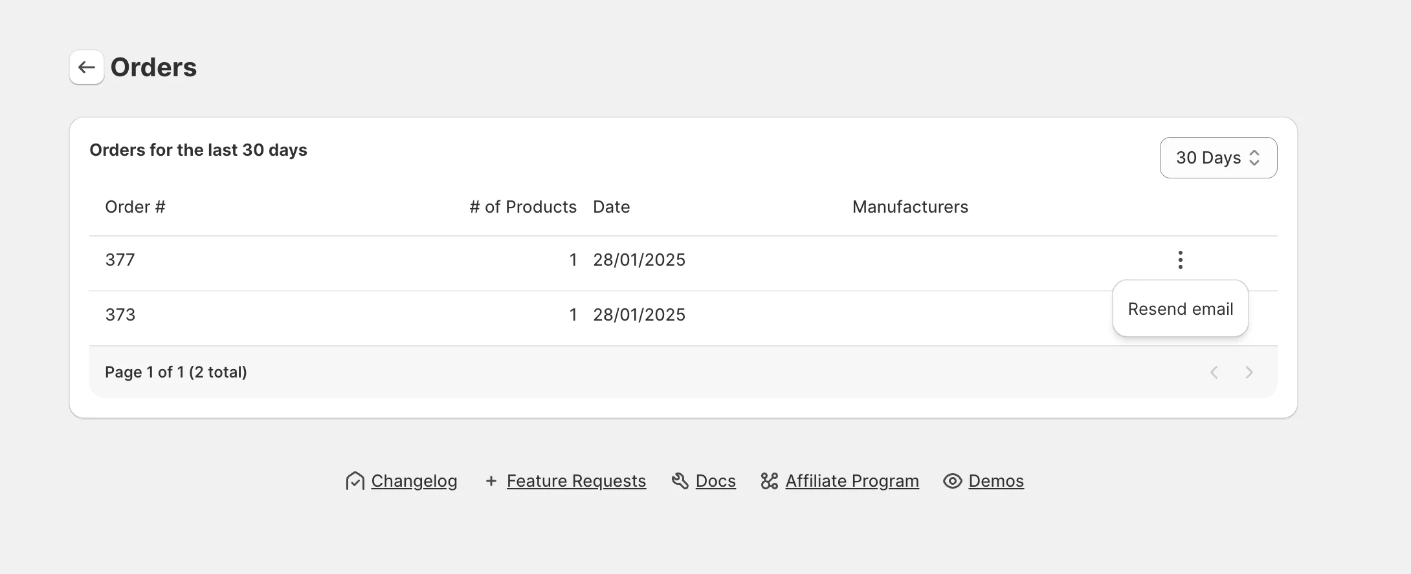The height and width of the screenshot is (574, 1411).
Task: Click the Affiliate Program network icon
Action: click(769, 481)
